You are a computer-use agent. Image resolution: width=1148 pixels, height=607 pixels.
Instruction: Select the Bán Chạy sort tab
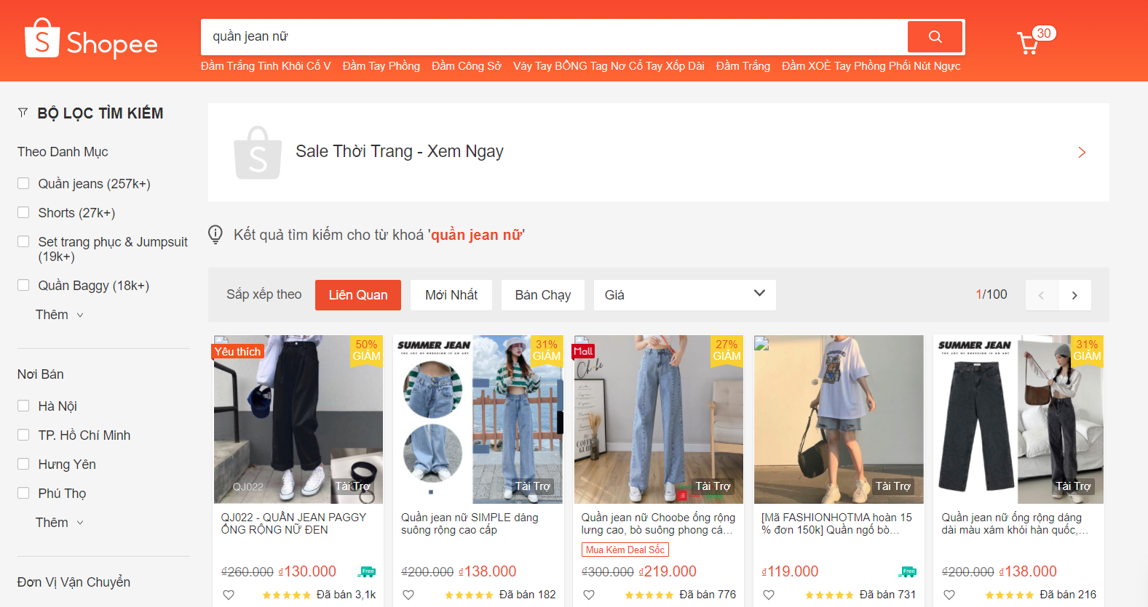coord(542,295)
